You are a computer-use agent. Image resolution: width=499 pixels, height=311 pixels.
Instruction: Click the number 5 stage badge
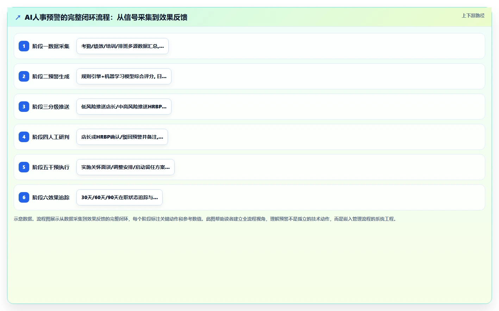[x=24, y=167]
